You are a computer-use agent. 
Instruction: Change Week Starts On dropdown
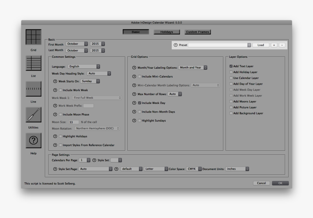click(90, 81)
